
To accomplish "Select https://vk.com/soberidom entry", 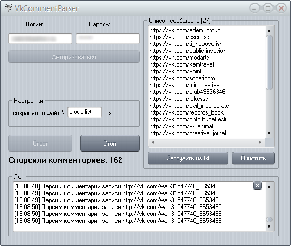I will (182, 78).
